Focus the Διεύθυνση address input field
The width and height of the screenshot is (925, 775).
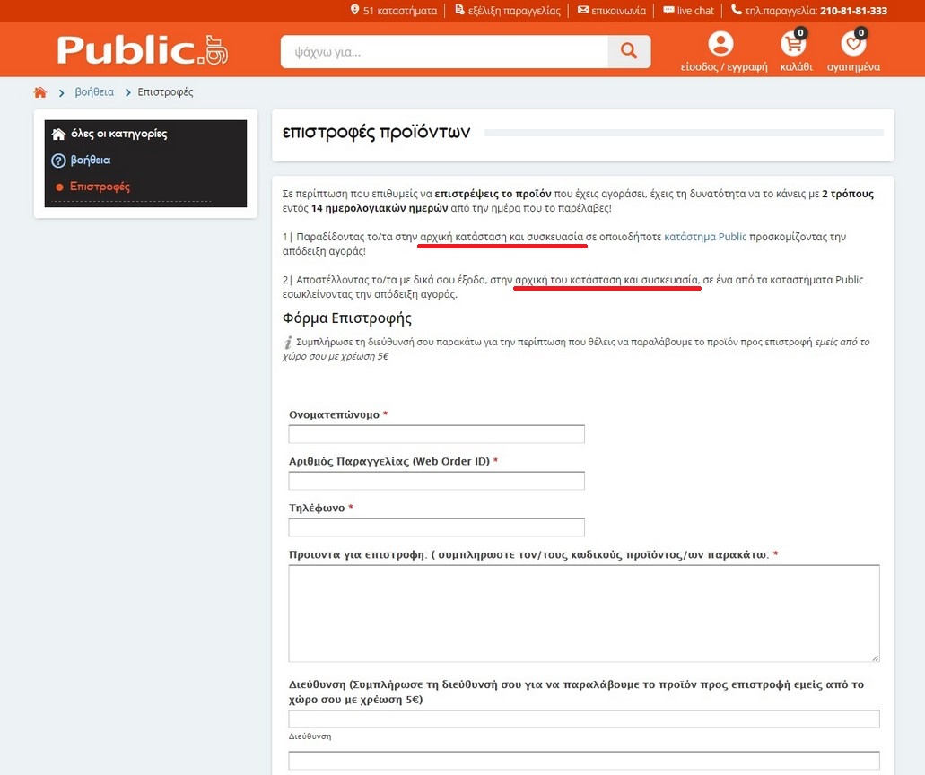pyautogui.click(x=584, y=719)
